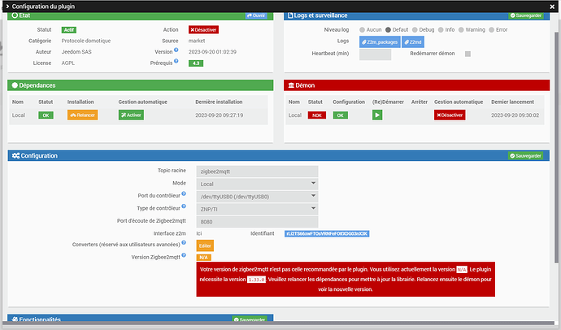561x330 pixels.
Task: Click the Désactiver button in Etat panel
Action: coord(203,30)
